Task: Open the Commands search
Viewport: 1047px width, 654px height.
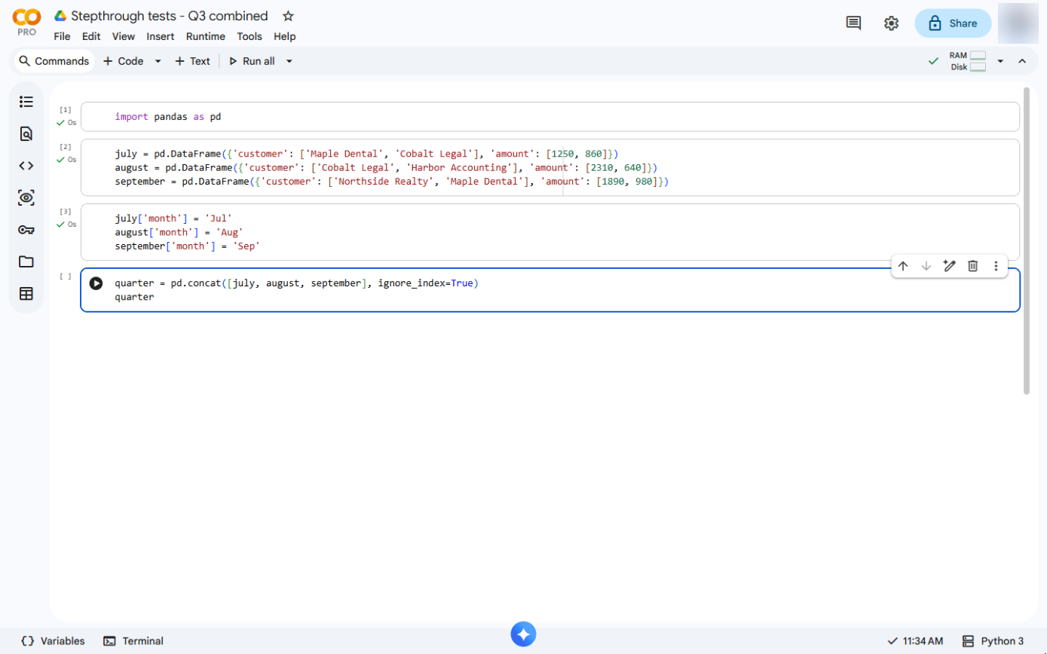Action: click(54, 61)
